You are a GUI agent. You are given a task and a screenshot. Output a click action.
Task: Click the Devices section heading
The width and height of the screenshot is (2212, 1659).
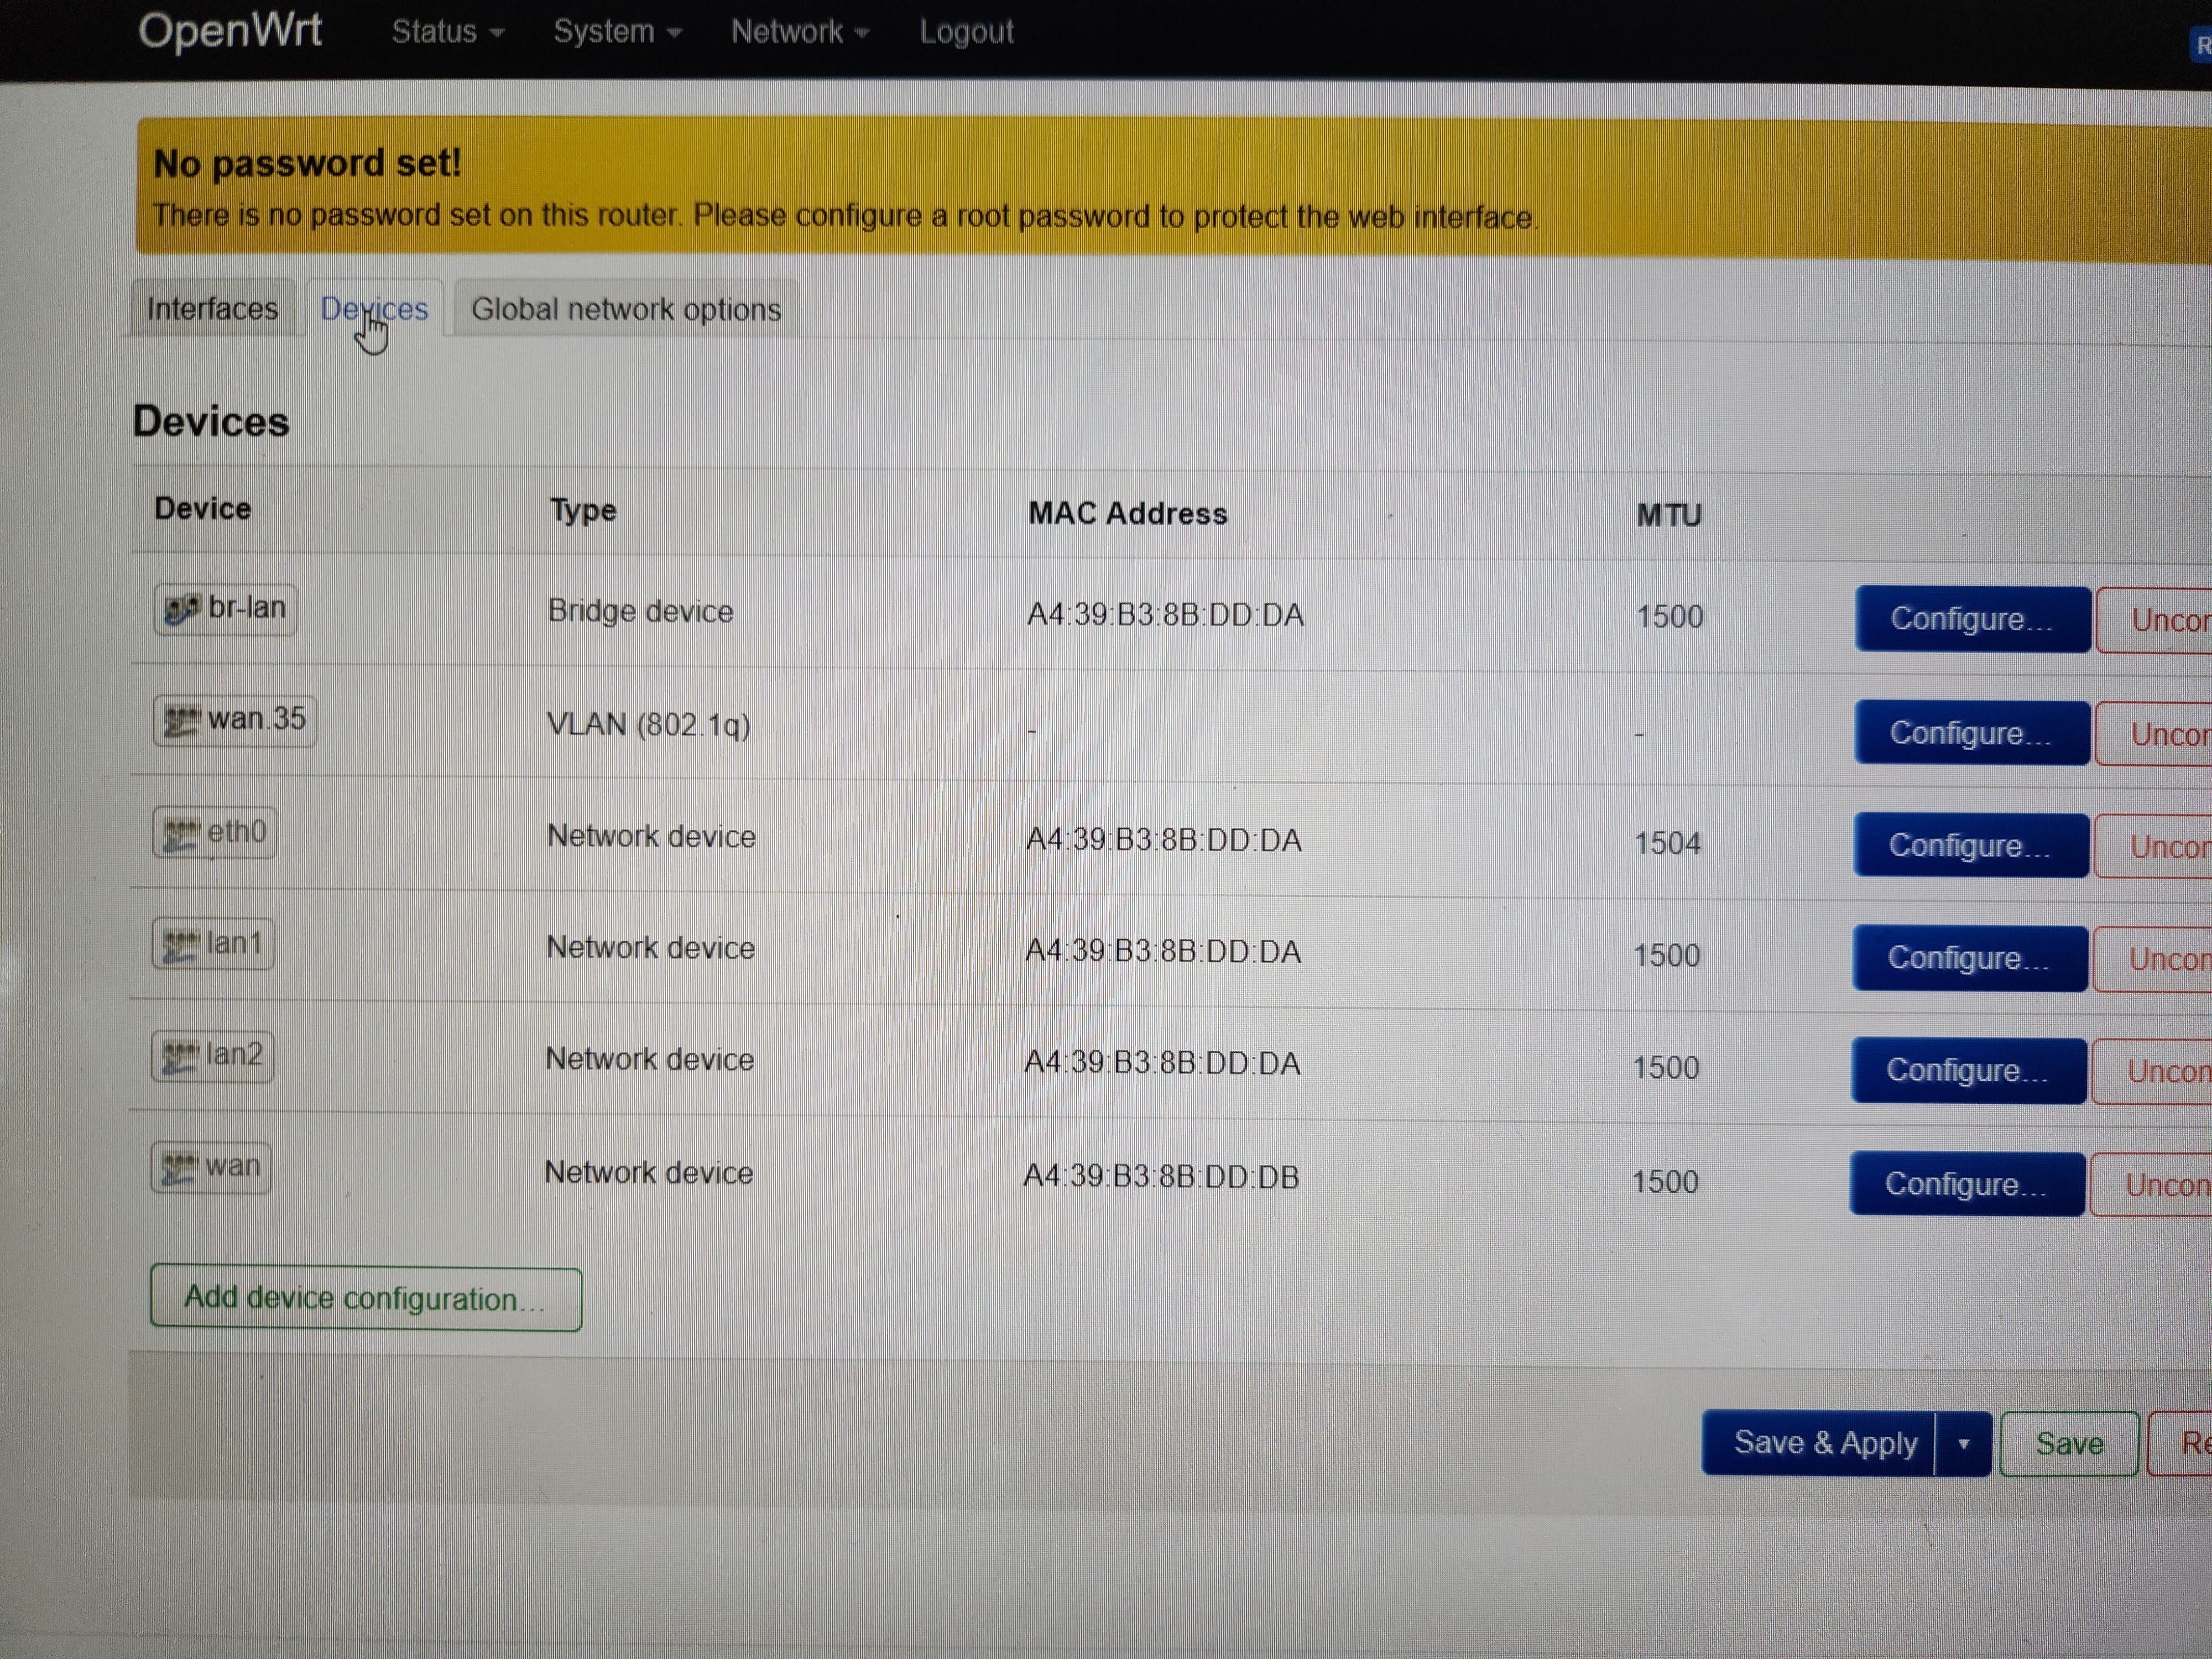[211, 422]
